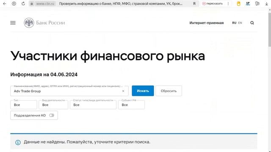
Task: Toggle the "Подразделения КО" switch
Action: point(52,115)
